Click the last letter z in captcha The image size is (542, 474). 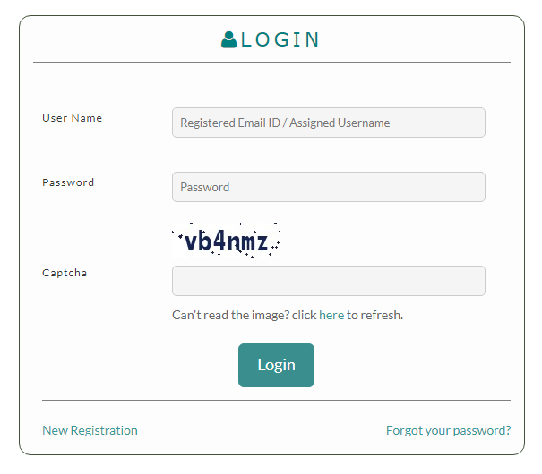(261, 242)
